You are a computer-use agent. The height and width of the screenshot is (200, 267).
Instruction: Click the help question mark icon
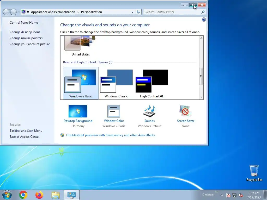tap(204, 20)
